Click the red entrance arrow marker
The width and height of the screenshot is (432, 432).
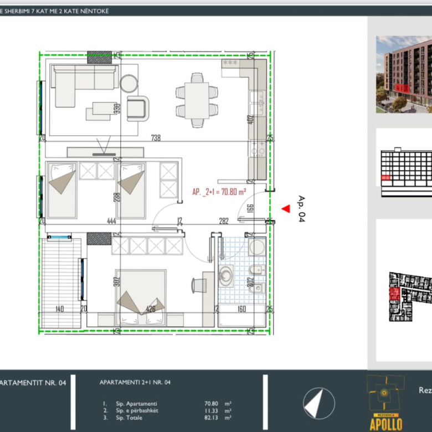click(x=286, y=209)
